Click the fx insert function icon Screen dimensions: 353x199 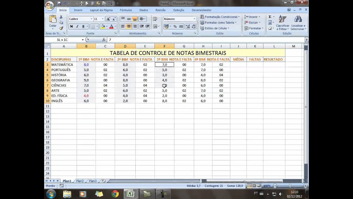tap(104, 40)
